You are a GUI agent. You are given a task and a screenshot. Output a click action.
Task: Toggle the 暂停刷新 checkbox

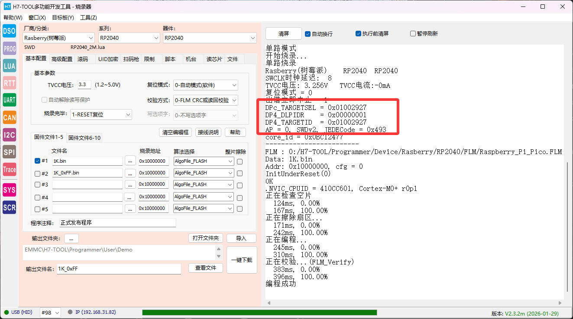coord(413,34)
